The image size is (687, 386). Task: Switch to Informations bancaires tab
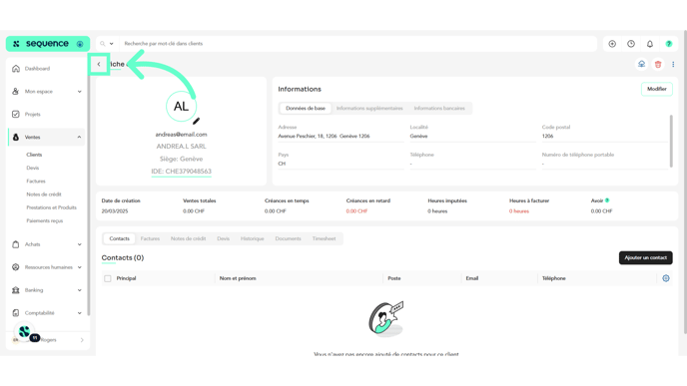439,108
